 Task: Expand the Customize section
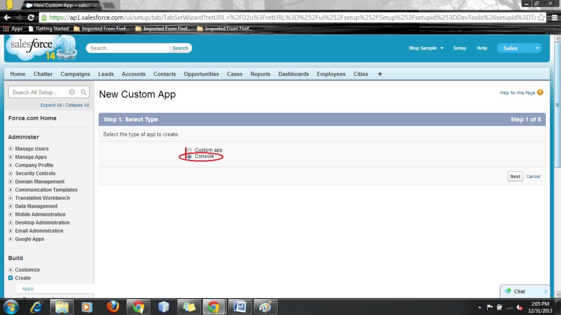[10, 270]
